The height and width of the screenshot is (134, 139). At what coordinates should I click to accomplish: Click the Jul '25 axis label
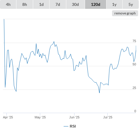coord(108,117)
